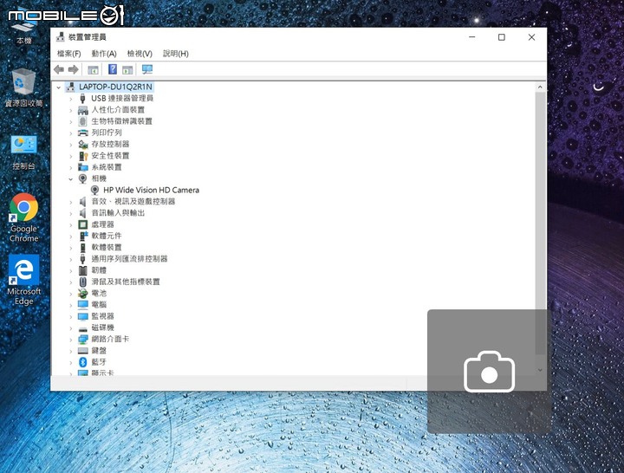Open Google Chrome desktop shortcut
624x473 pixels.
(x=24, y=217)
